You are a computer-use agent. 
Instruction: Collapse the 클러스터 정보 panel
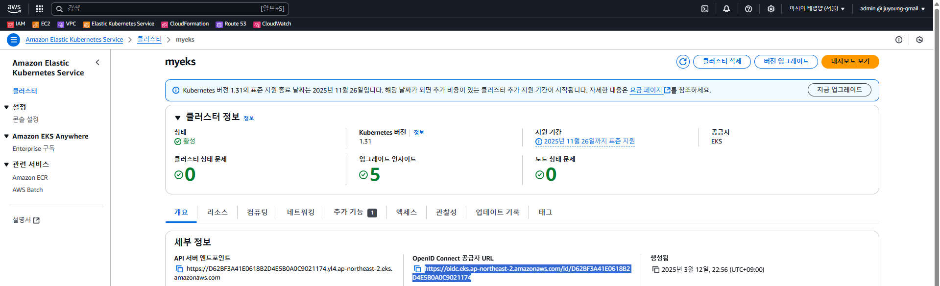point(178,118)
